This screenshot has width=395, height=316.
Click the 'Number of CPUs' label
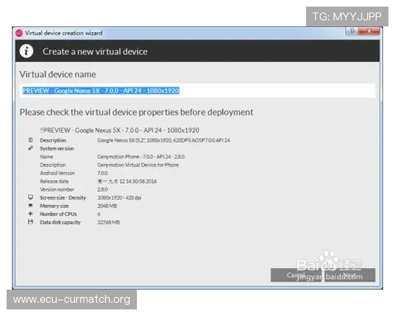click(58, 214)
